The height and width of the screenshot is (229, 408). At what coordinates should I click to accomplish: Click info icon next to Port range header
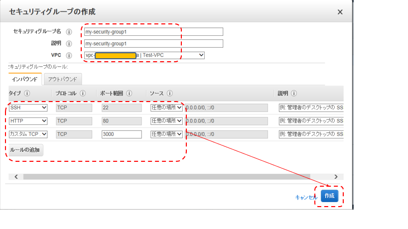click(129, 93)
